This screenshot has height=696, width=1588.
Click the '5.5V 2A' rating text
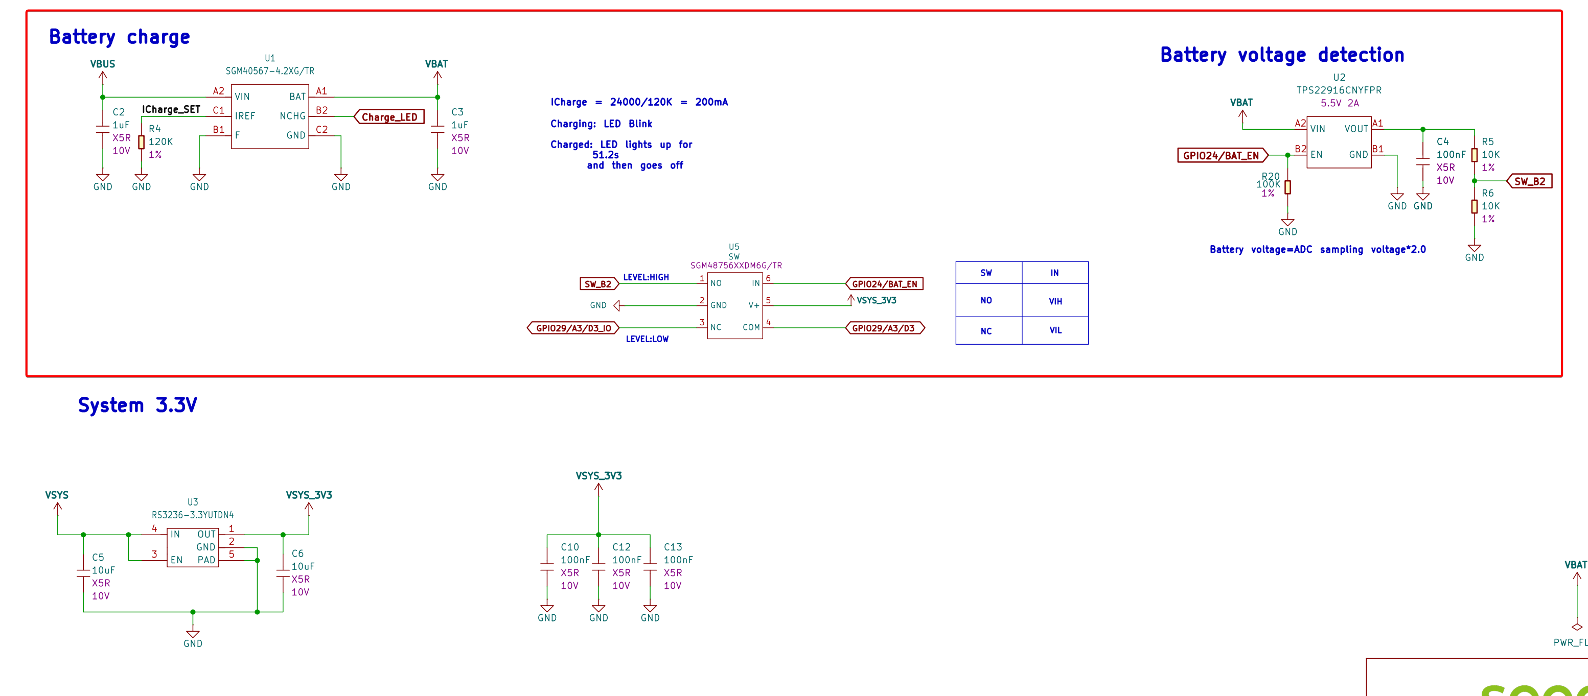1340,103
